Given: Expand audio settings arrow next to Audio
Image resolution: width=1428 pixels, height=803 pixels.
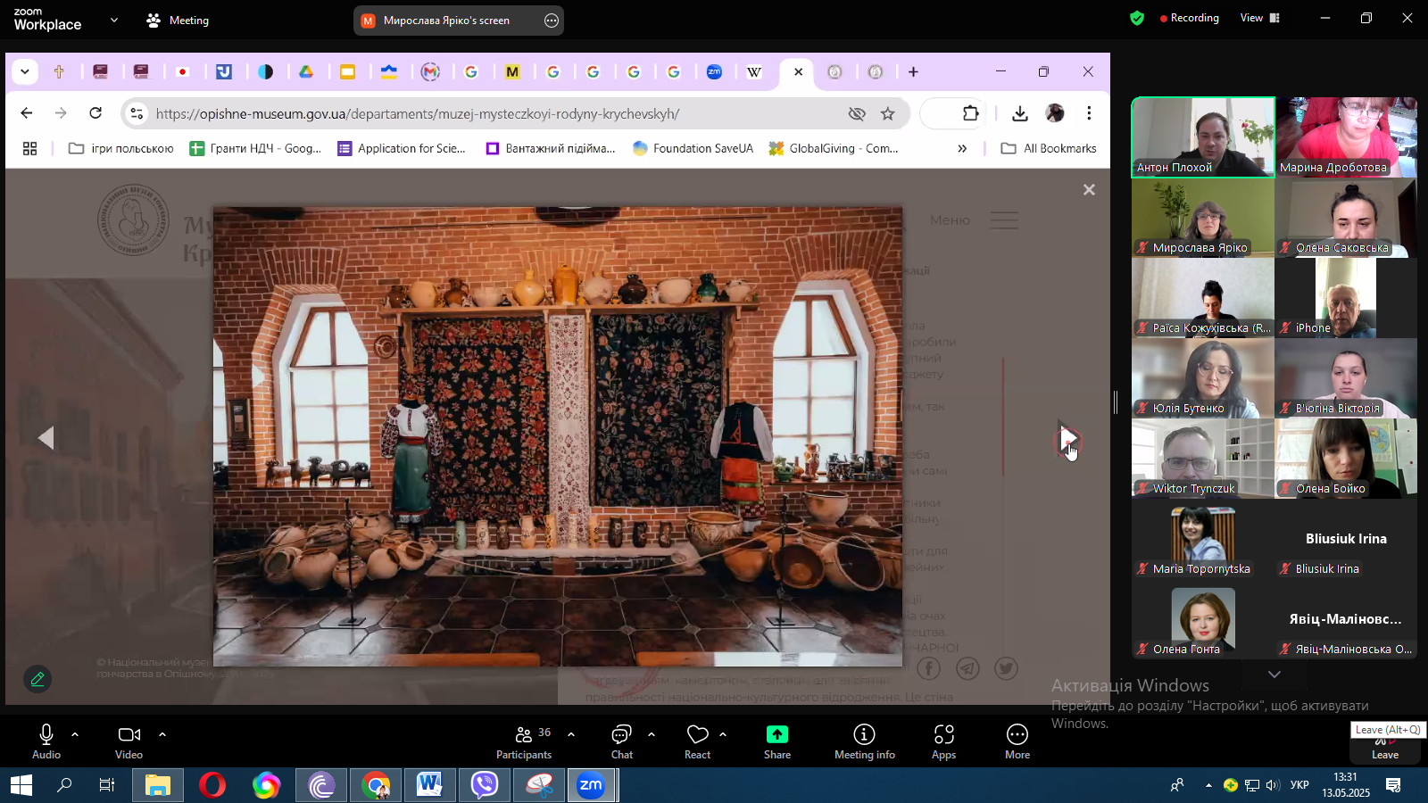Looking at the screenshot, I should coord(75,734).
